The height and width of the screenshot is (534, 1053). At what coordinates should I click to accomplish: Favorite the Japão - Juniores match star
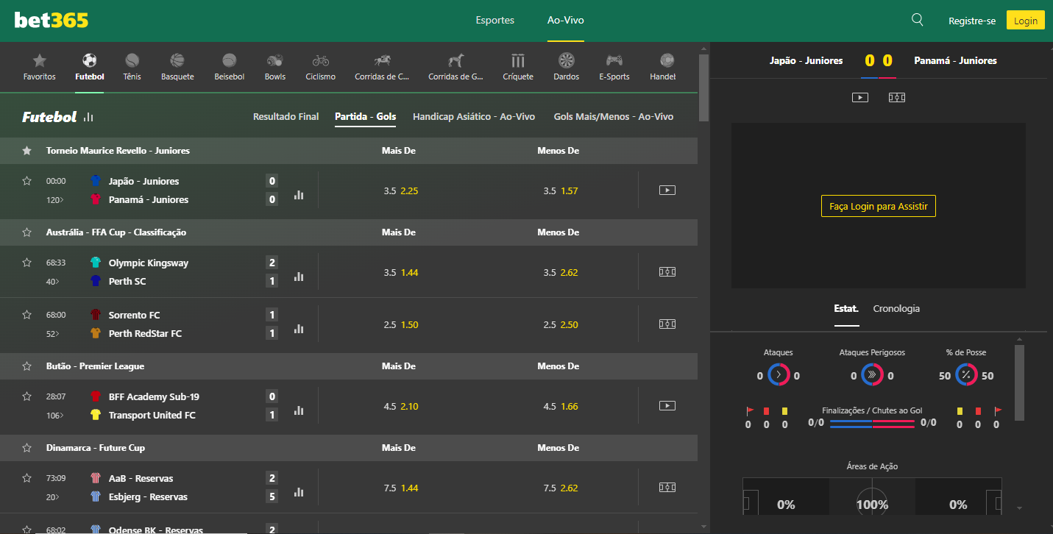(27, 180)
